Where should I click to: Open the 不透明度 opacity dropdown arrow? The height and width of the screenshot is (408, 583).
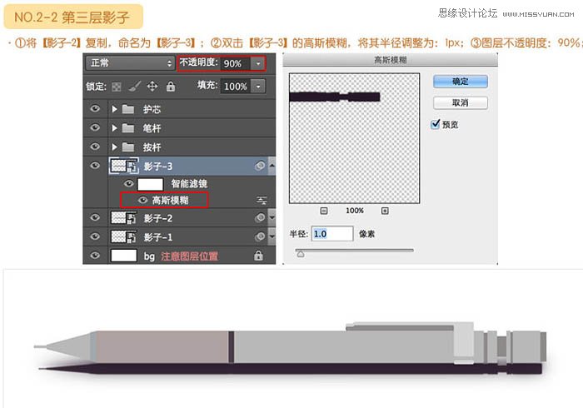tap(258, 63)
